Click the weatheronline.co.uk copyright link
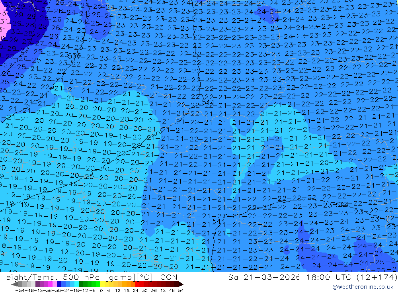 tap(363, 287)
